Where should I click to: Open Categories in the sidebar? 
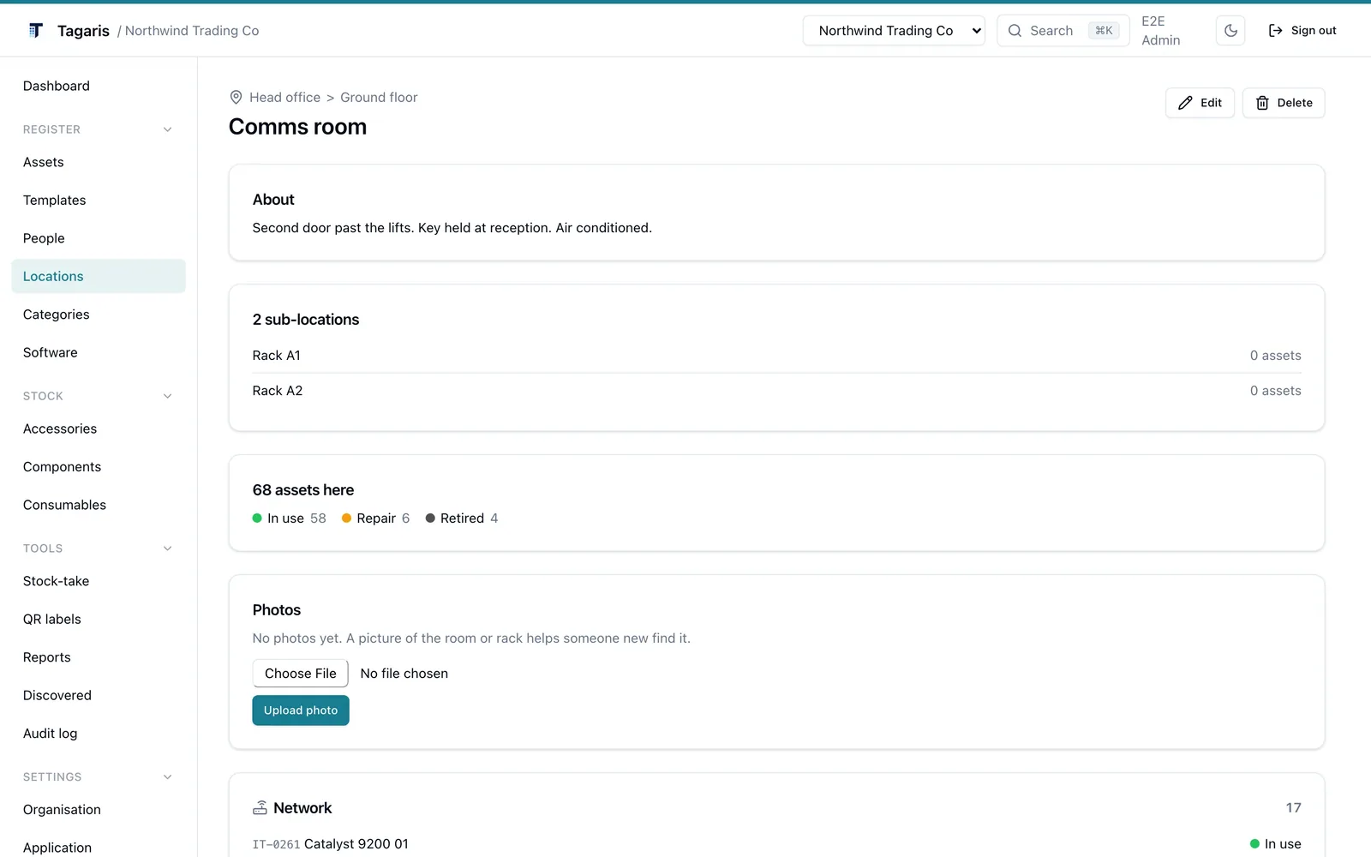coord(99,315)
